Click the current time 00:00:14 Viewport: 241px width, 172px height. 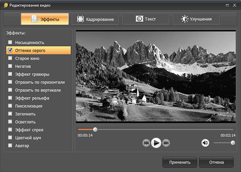click(85, 136)
